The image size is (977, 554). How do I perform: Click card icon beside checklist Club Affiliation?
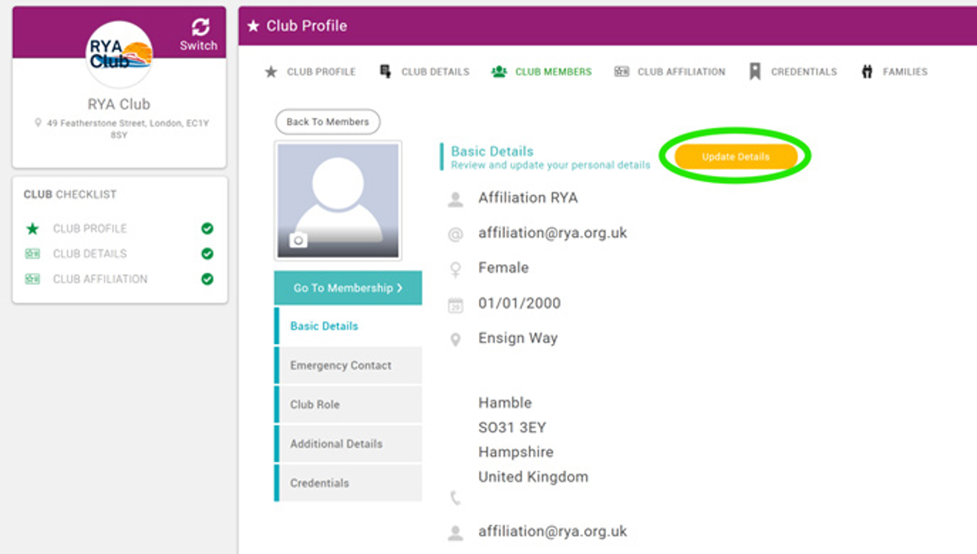[33, 279]
